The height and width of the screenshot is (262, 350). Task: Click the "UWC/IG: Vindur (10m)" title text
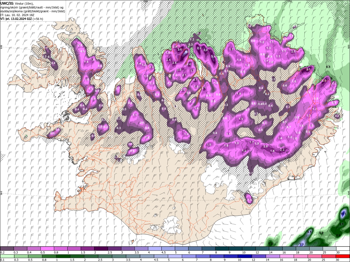point(16,3)
